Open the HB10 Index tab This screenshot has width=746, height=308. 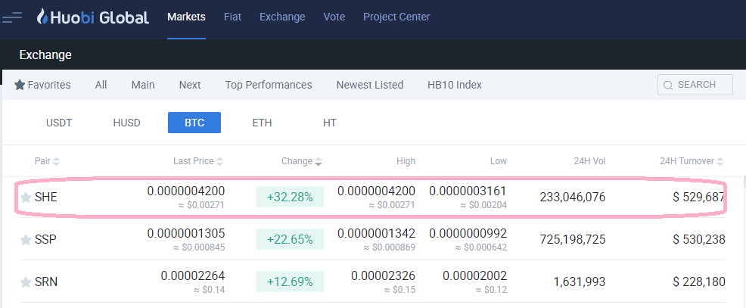pyautogui.click(x=454, y=85)
